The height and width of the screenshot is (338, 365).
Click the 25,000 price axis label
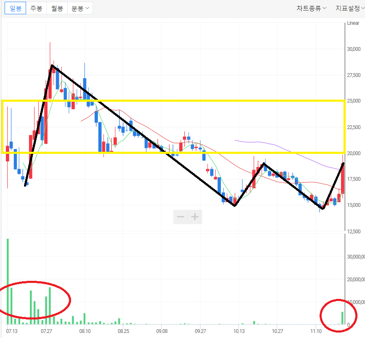tap(354, 101)
